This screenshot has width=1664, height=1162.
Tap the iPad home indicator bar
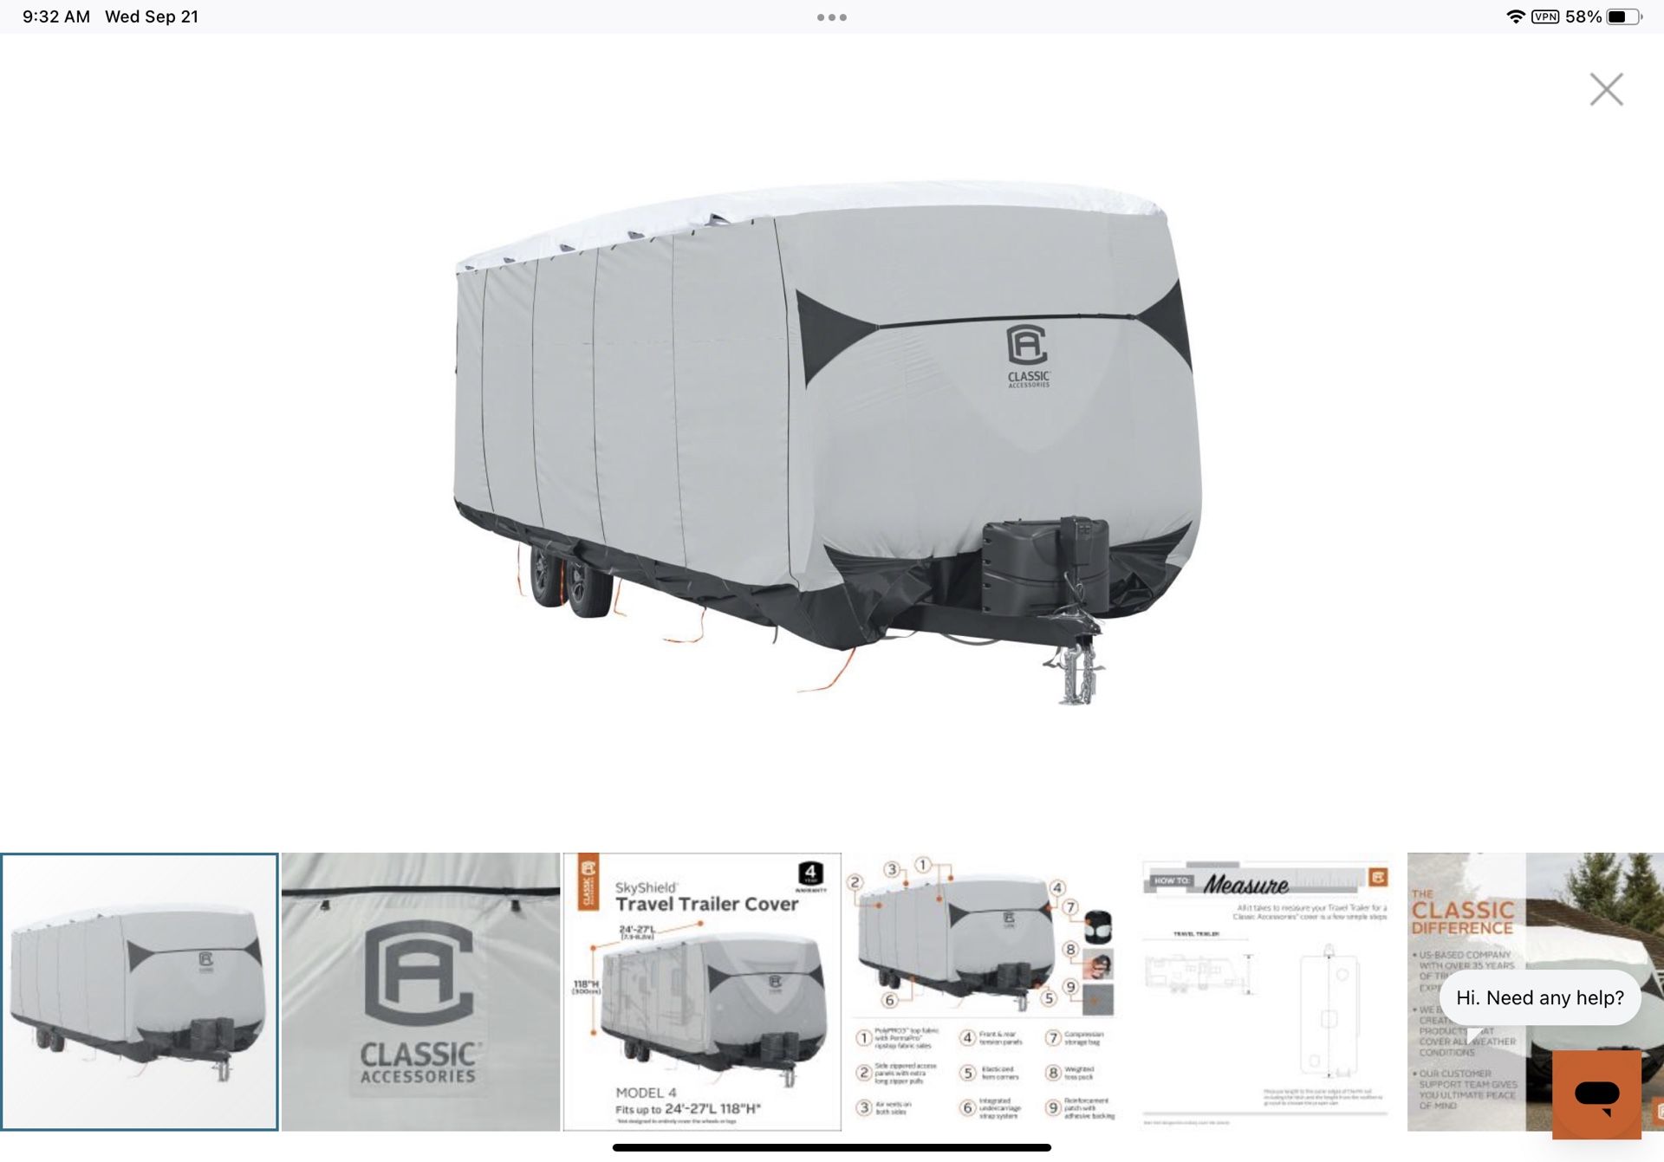[832, 1147]
